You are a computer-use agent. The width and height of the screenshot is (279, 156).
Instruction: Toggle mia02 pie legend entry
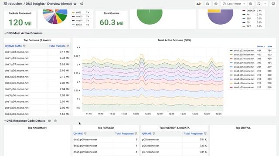pyautogui.click(x=79, y=16)
